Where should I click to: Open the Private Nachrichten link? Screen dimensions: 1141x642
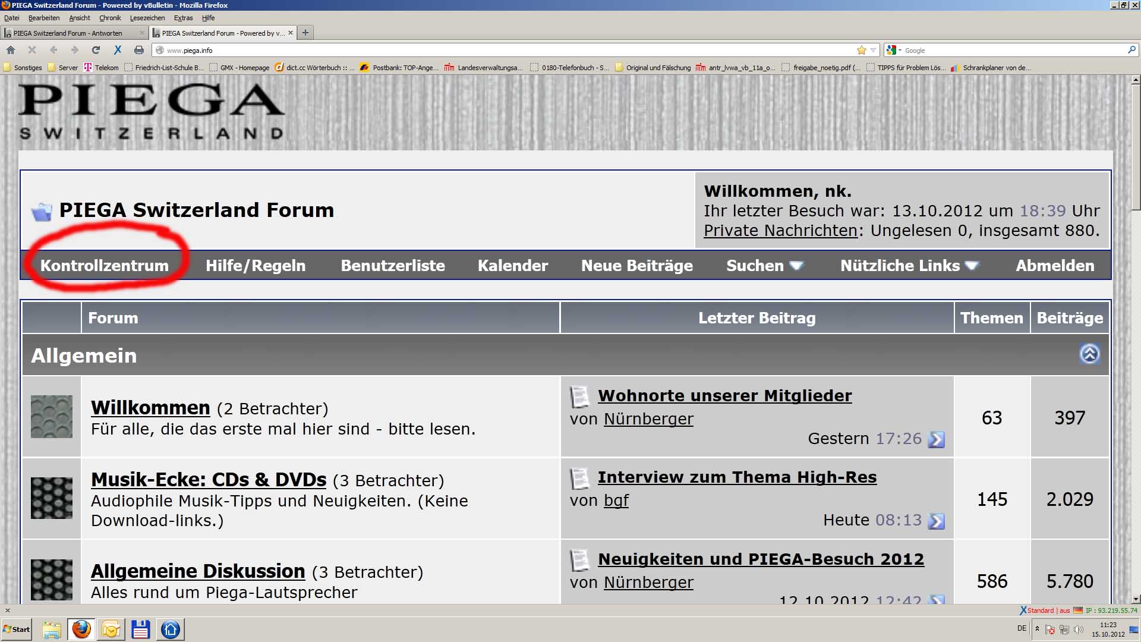point(780,231)
